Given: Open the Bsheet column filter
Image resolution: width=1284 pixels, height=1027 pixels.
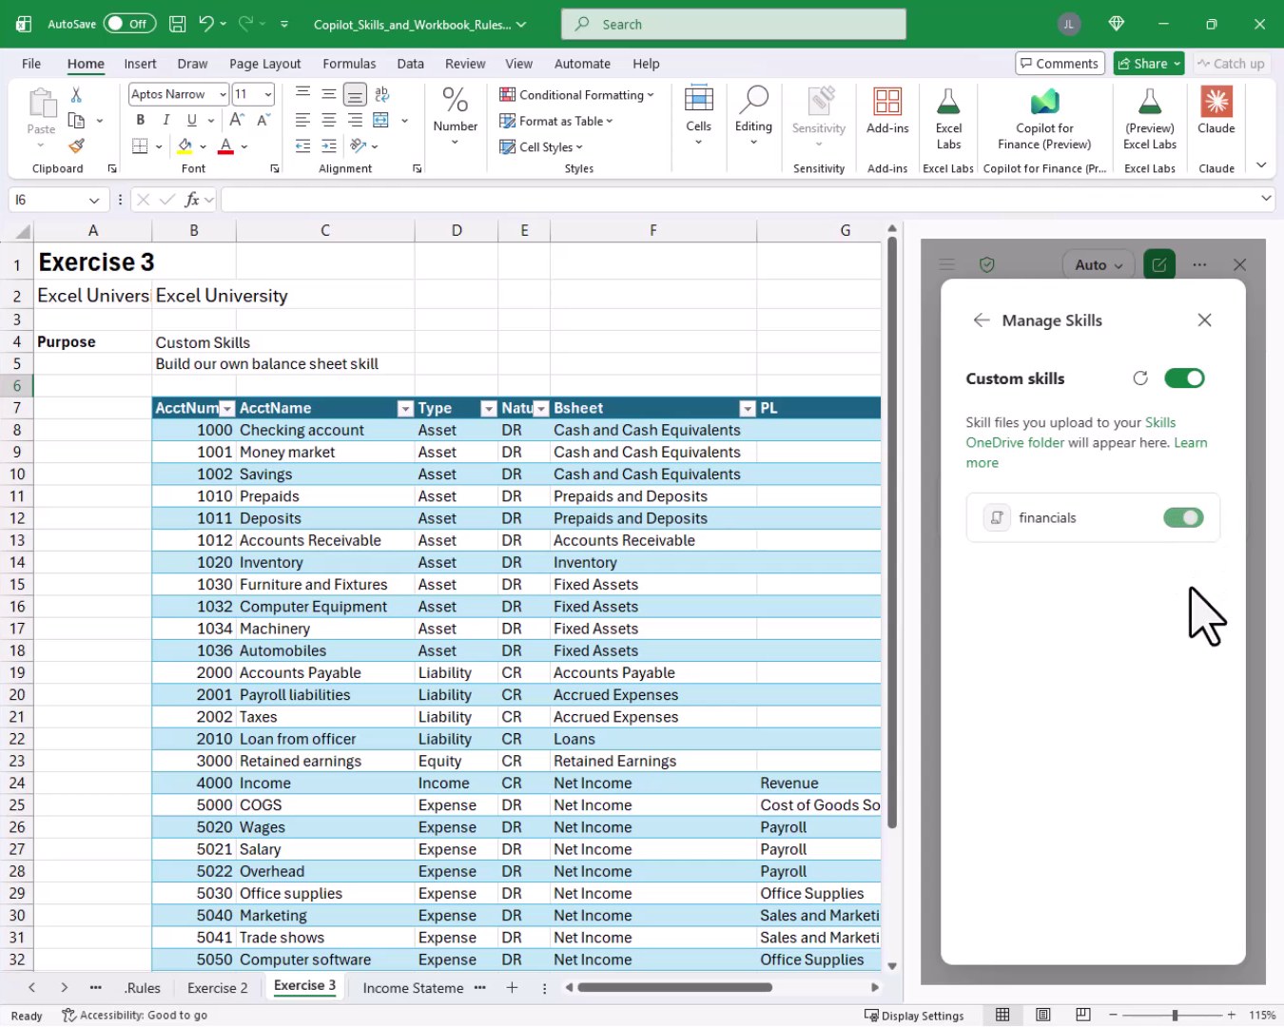Looking at the screenshot, I should 748,409.
